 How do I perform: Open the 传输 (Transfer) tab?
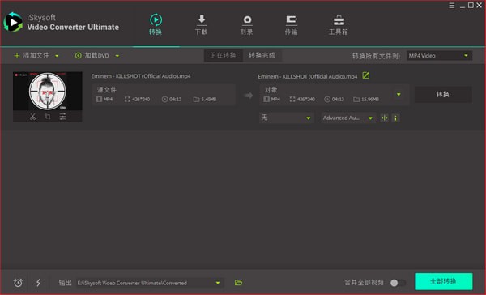(x=292, y=25)
